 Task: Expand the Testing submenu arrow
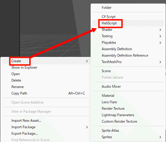160,36
